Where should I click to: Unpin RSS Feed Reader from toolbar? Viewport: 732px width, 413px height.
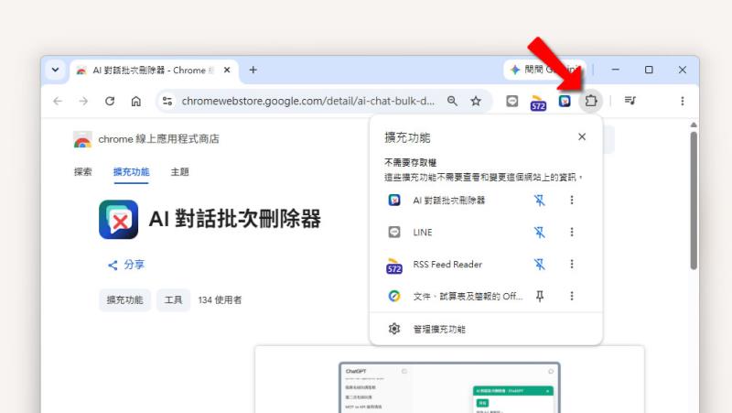[x=540, y=265]
